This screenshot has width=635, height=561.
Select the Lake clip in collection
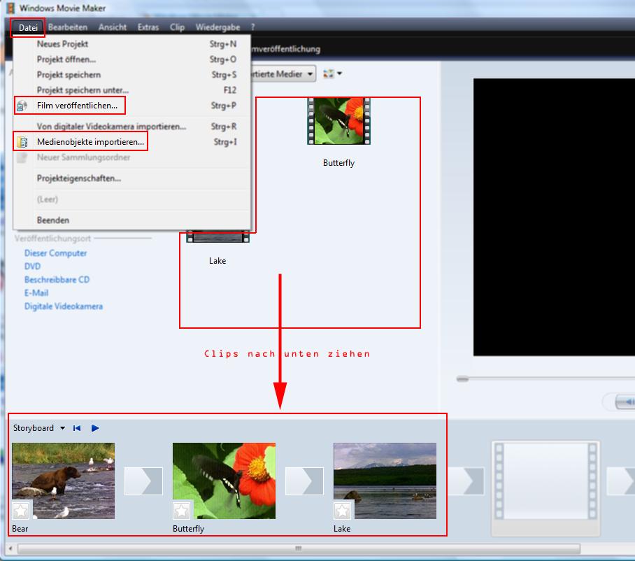click(218, 236)
